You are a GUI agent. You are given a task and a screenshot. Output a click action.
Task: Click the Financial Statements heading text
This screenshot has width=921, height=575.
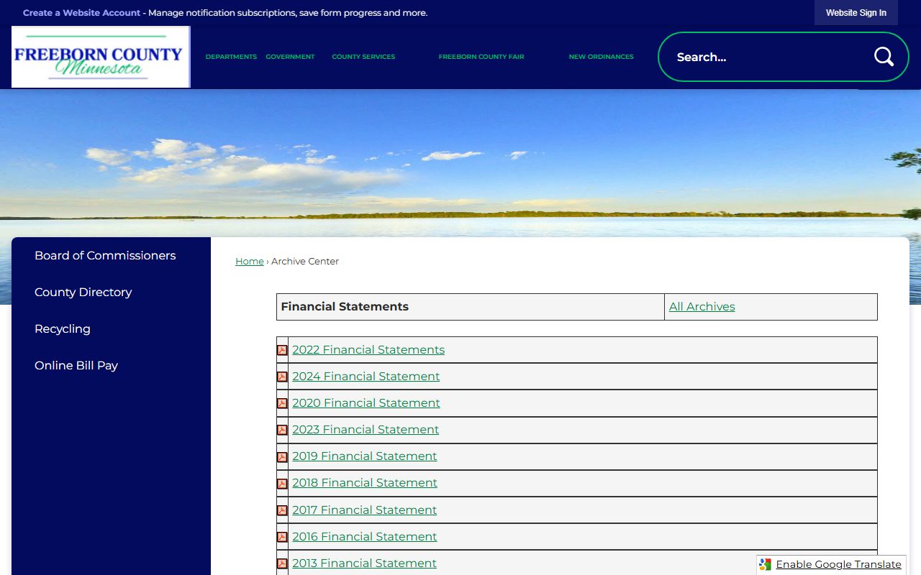[x=345, y=306]
